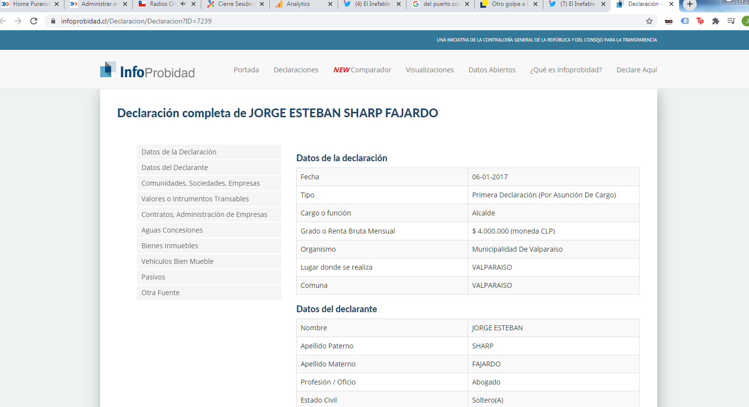
Task: Click the Alcalde cargo value
Action: tap(483, 213)
